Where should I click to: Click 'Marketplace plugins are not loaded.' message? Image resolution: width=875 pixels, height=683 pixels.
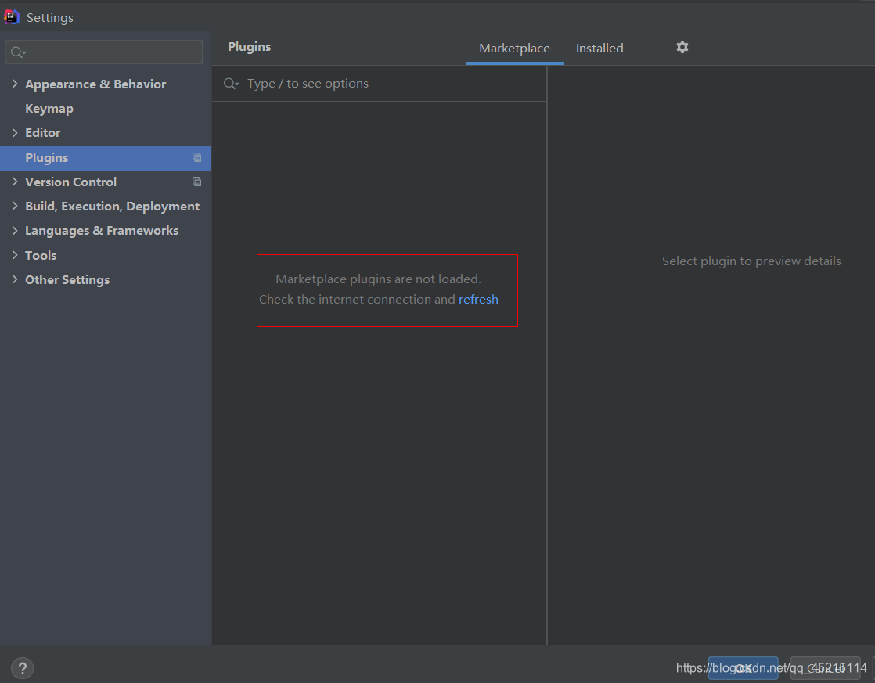pyautogui.click(x=378, y=279)
